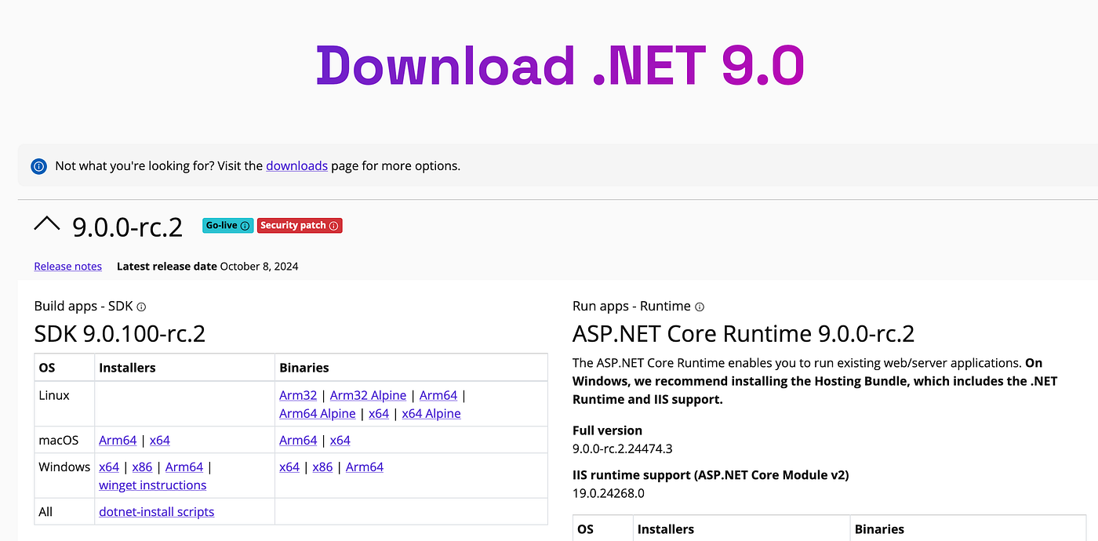Download the Windows x86 SDK installer
This screenshot has width=1098, height=541.
(142, 467)
